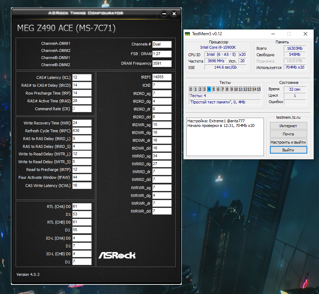Click the tRRD_L value field

tap(82, 139)
